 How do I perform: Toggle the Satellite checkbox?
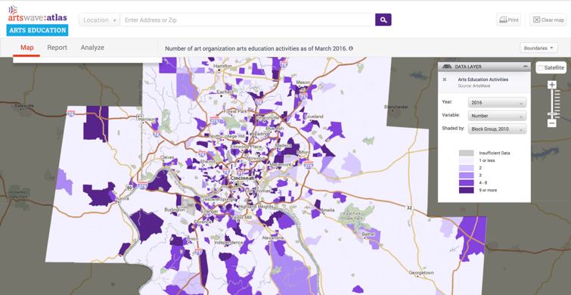541,68
